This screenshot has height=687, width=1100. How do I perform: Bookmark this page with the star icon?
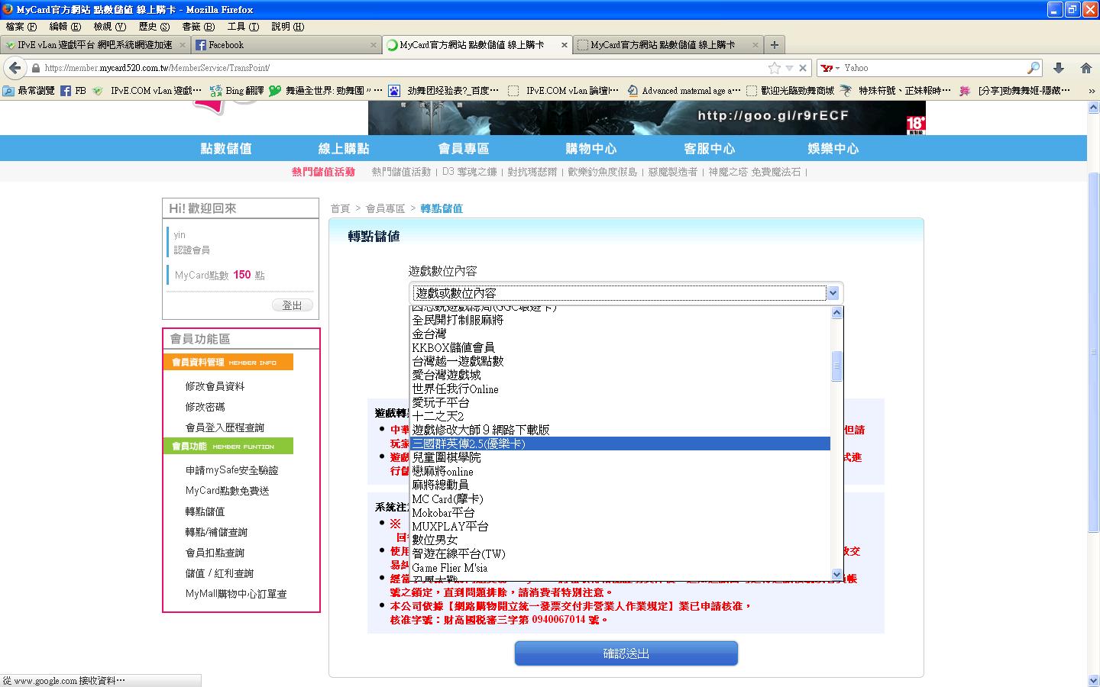coord(775,68)
